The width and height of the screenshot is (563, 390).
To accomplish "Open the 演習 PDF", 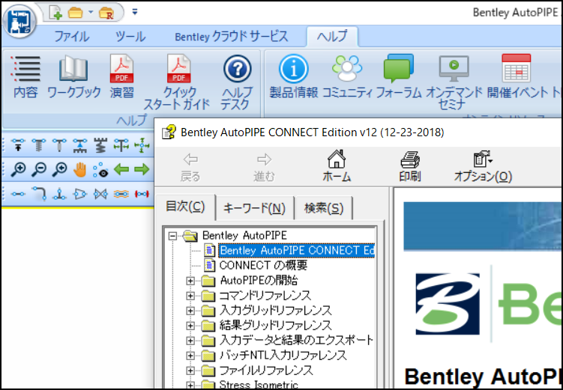I will [x=121, y=77].
